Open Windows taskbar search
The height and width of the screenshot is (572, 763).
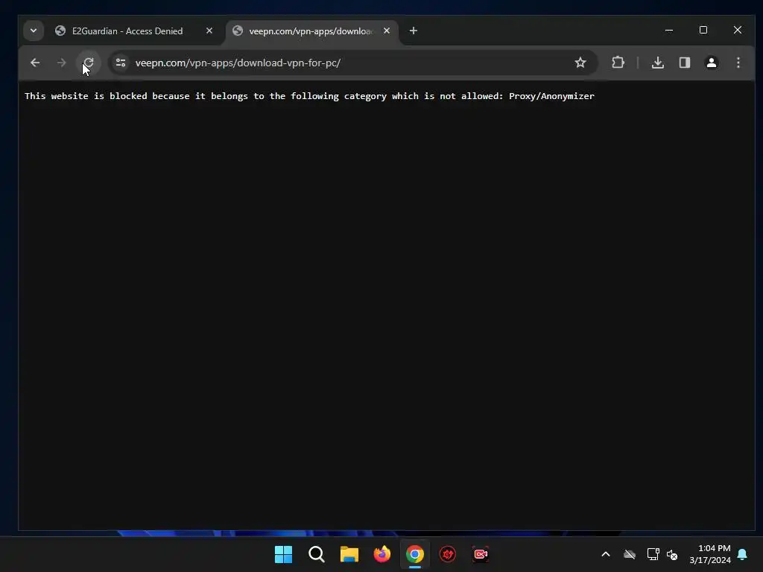coord(316,554)
